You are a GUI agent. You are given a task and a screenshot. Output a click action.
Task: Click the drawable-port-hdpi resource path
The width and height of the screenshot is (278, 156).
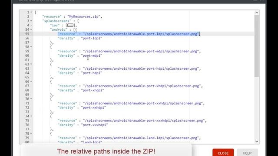click(141, 68)
